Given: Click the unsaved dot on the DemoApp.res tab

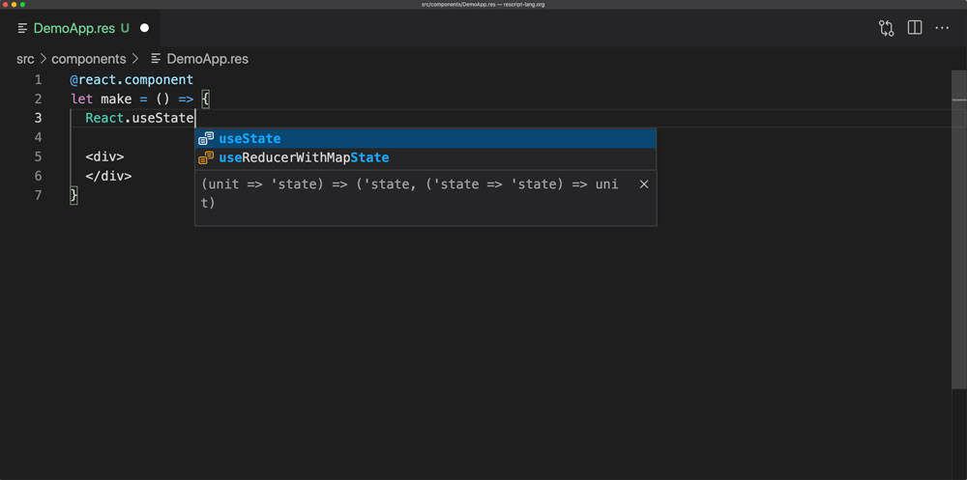Looking at the screenshot, I should [144, 29].
